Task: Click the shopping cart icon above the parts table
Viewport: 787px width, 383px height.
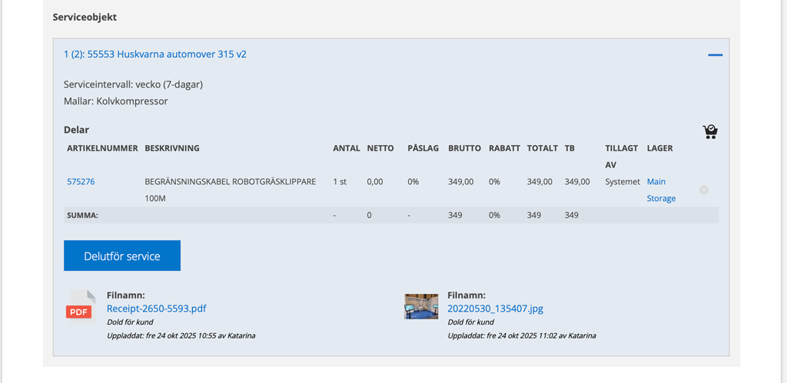Action: (x=709, y=131)
